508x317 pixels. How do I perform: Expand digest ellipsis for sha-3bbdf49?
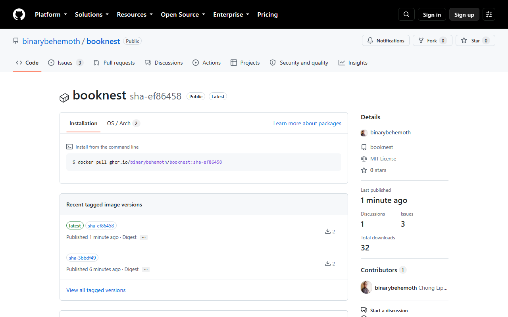click(146, 269)
